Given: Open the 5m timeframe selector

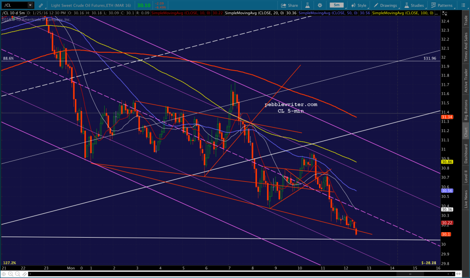Looking at the screenshot, I should (336, 5).
